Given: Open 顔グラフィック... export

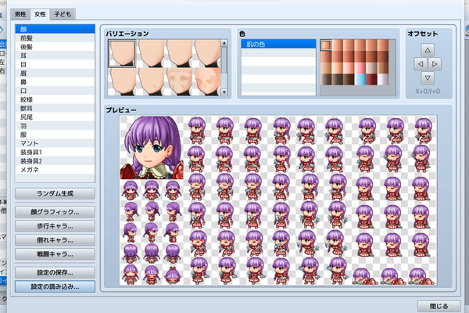Looking at the screenshot, I should point(55,212).
